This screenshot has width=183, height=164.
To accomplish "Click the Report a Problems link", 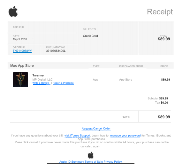I will click(x=63, y=83).
